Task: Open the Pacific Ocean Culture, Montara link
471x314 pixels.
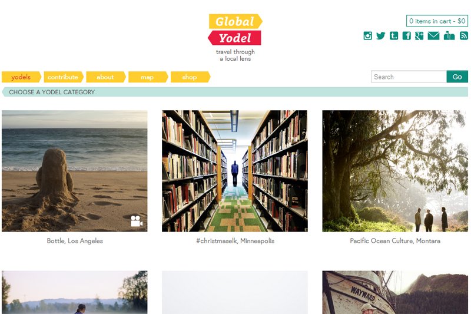Action: [x=395, y=241]
